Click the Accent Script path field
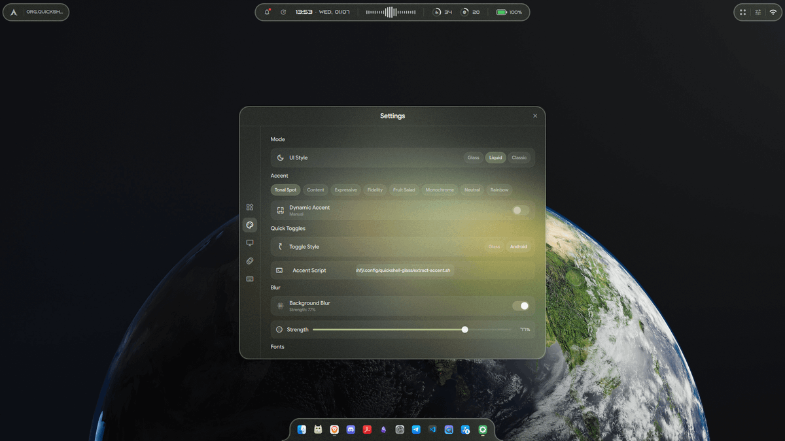 click(x=404, y=270)
